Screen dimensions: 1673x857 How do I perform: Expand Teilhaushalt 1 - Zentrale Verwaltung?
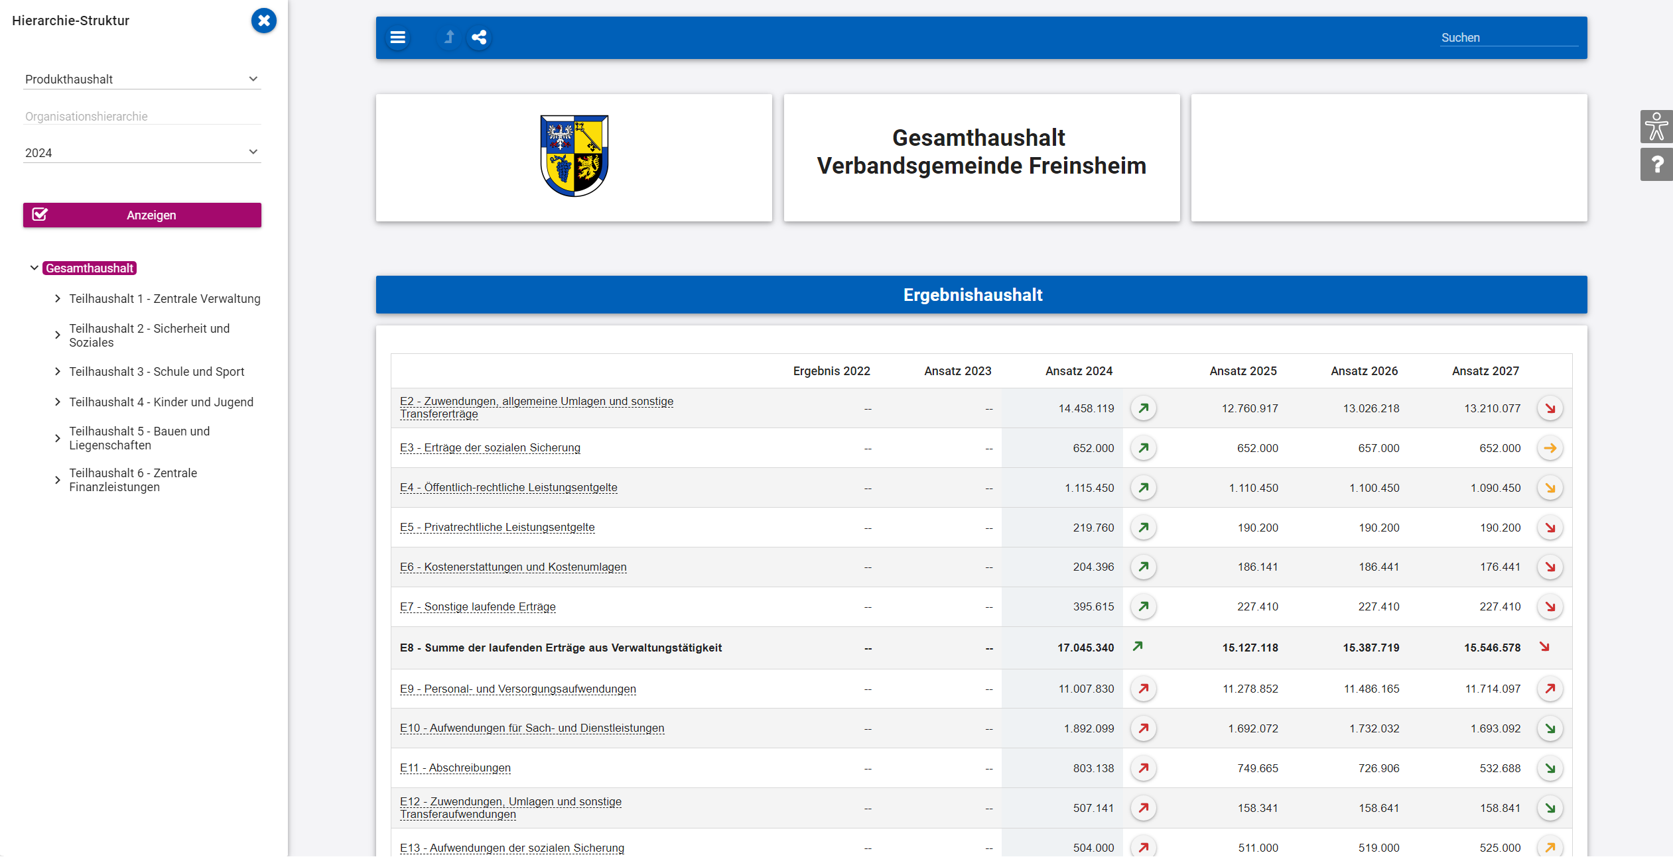pos(58,299)
